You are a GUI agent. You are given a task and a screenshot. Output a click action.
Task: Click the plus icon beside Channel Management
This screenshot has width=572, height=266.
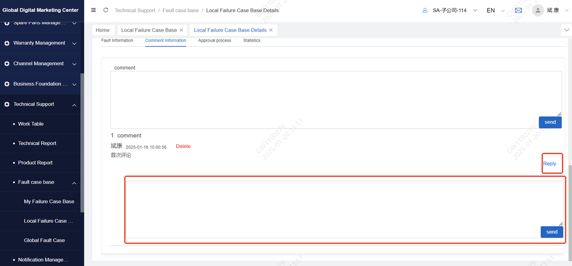point(7,64)
